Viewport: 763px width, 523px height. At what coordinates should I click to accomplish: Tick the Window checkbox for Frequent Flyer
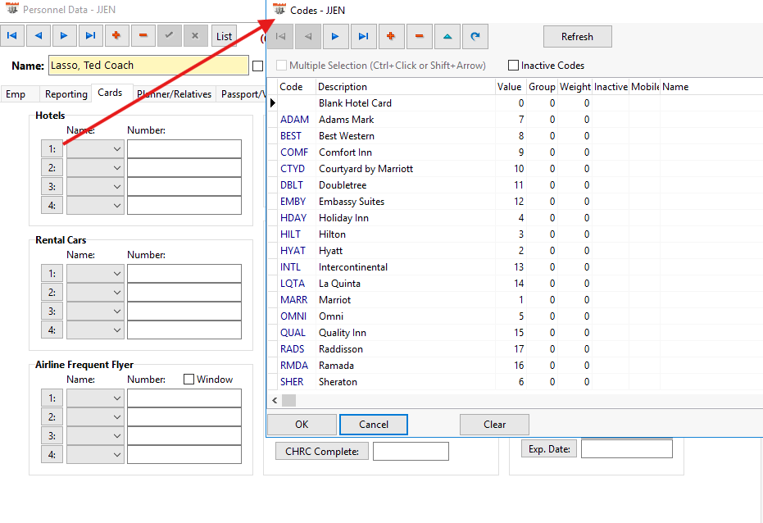click(x=189, y=380)
